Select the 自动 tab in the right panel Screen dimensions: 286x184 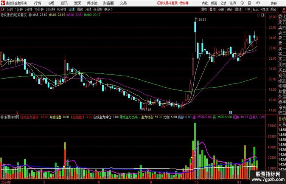tap(282, 119)
